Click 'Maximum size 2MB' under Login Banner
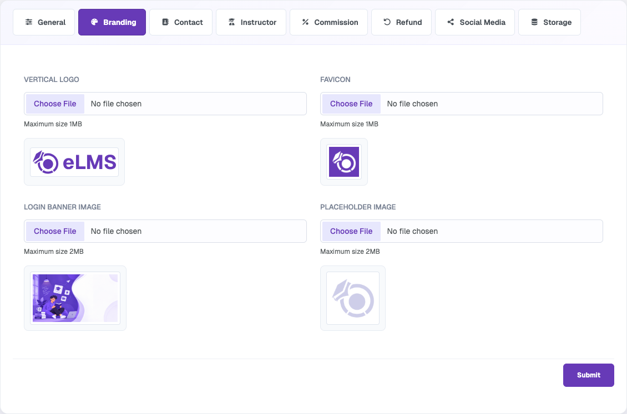Image resolution: width=627 pixels, height=414 pixels. click(54, 252)
